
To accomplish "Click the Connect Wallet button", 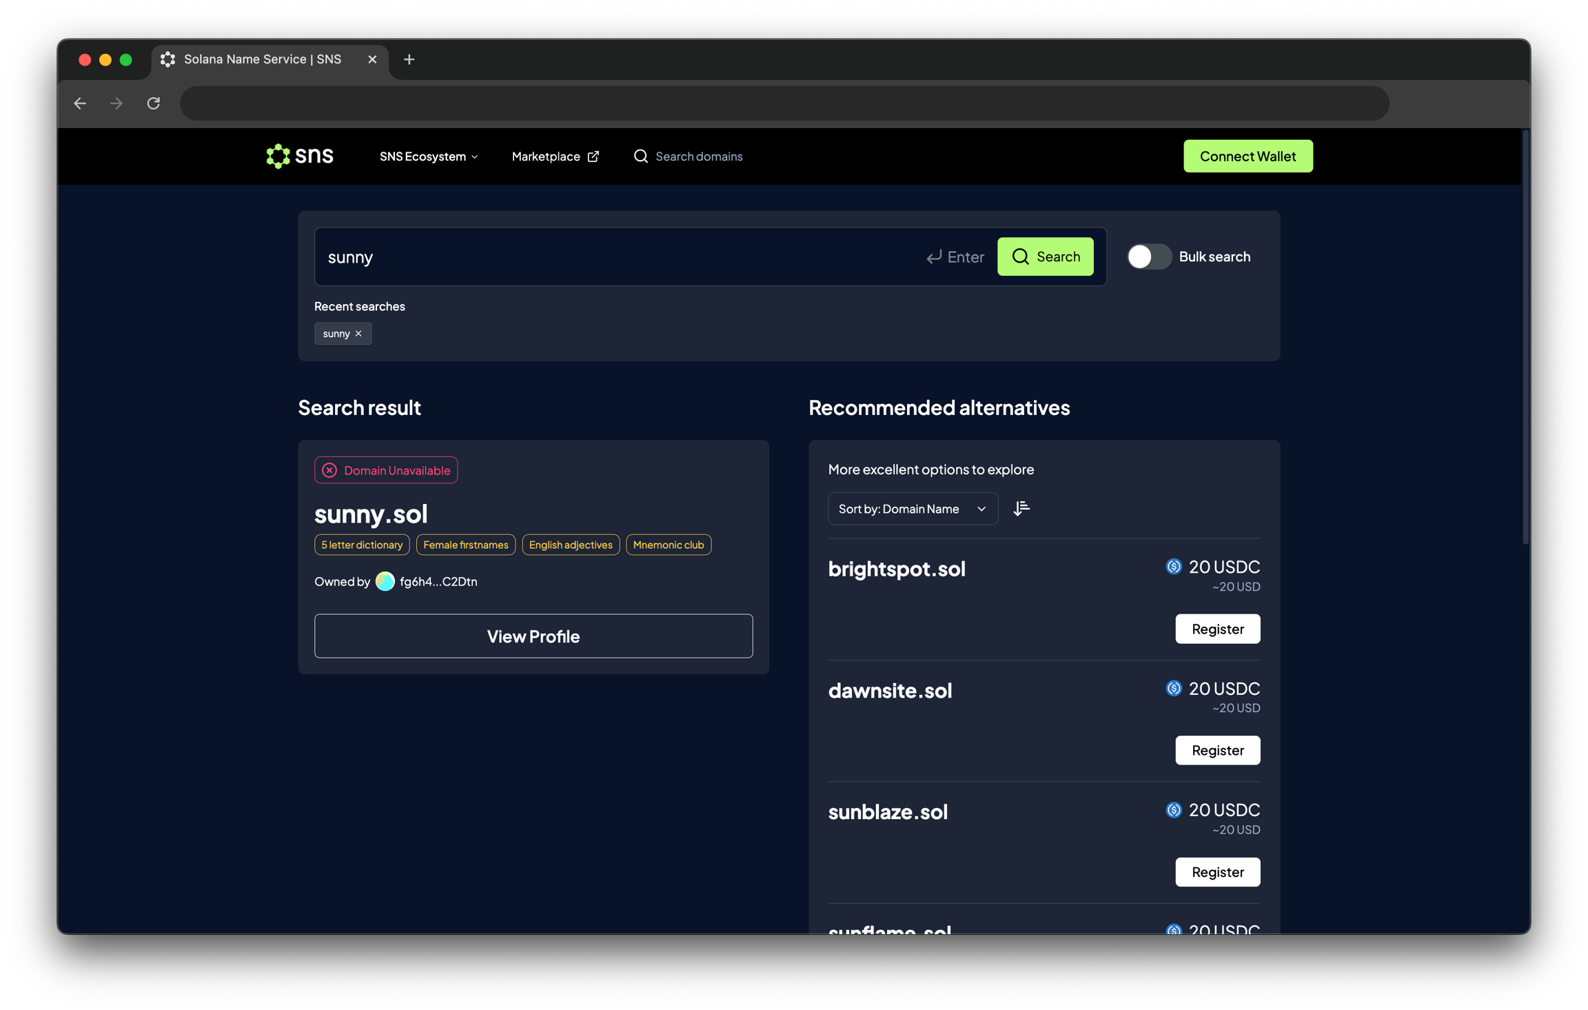I will click(x=1248, y=156).
